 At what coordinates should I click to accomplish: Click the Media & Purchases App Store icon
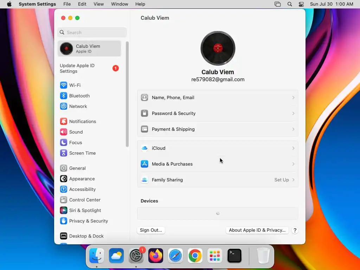144,164
